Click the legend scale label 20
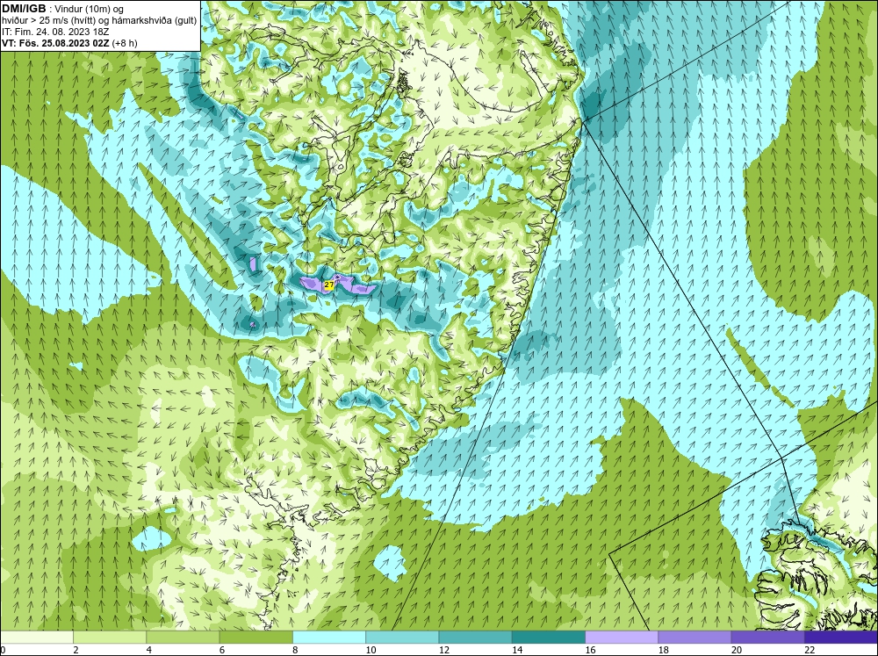Image resolution: width=878 pixels, height=656 pixels. click(x=737, y=650)
